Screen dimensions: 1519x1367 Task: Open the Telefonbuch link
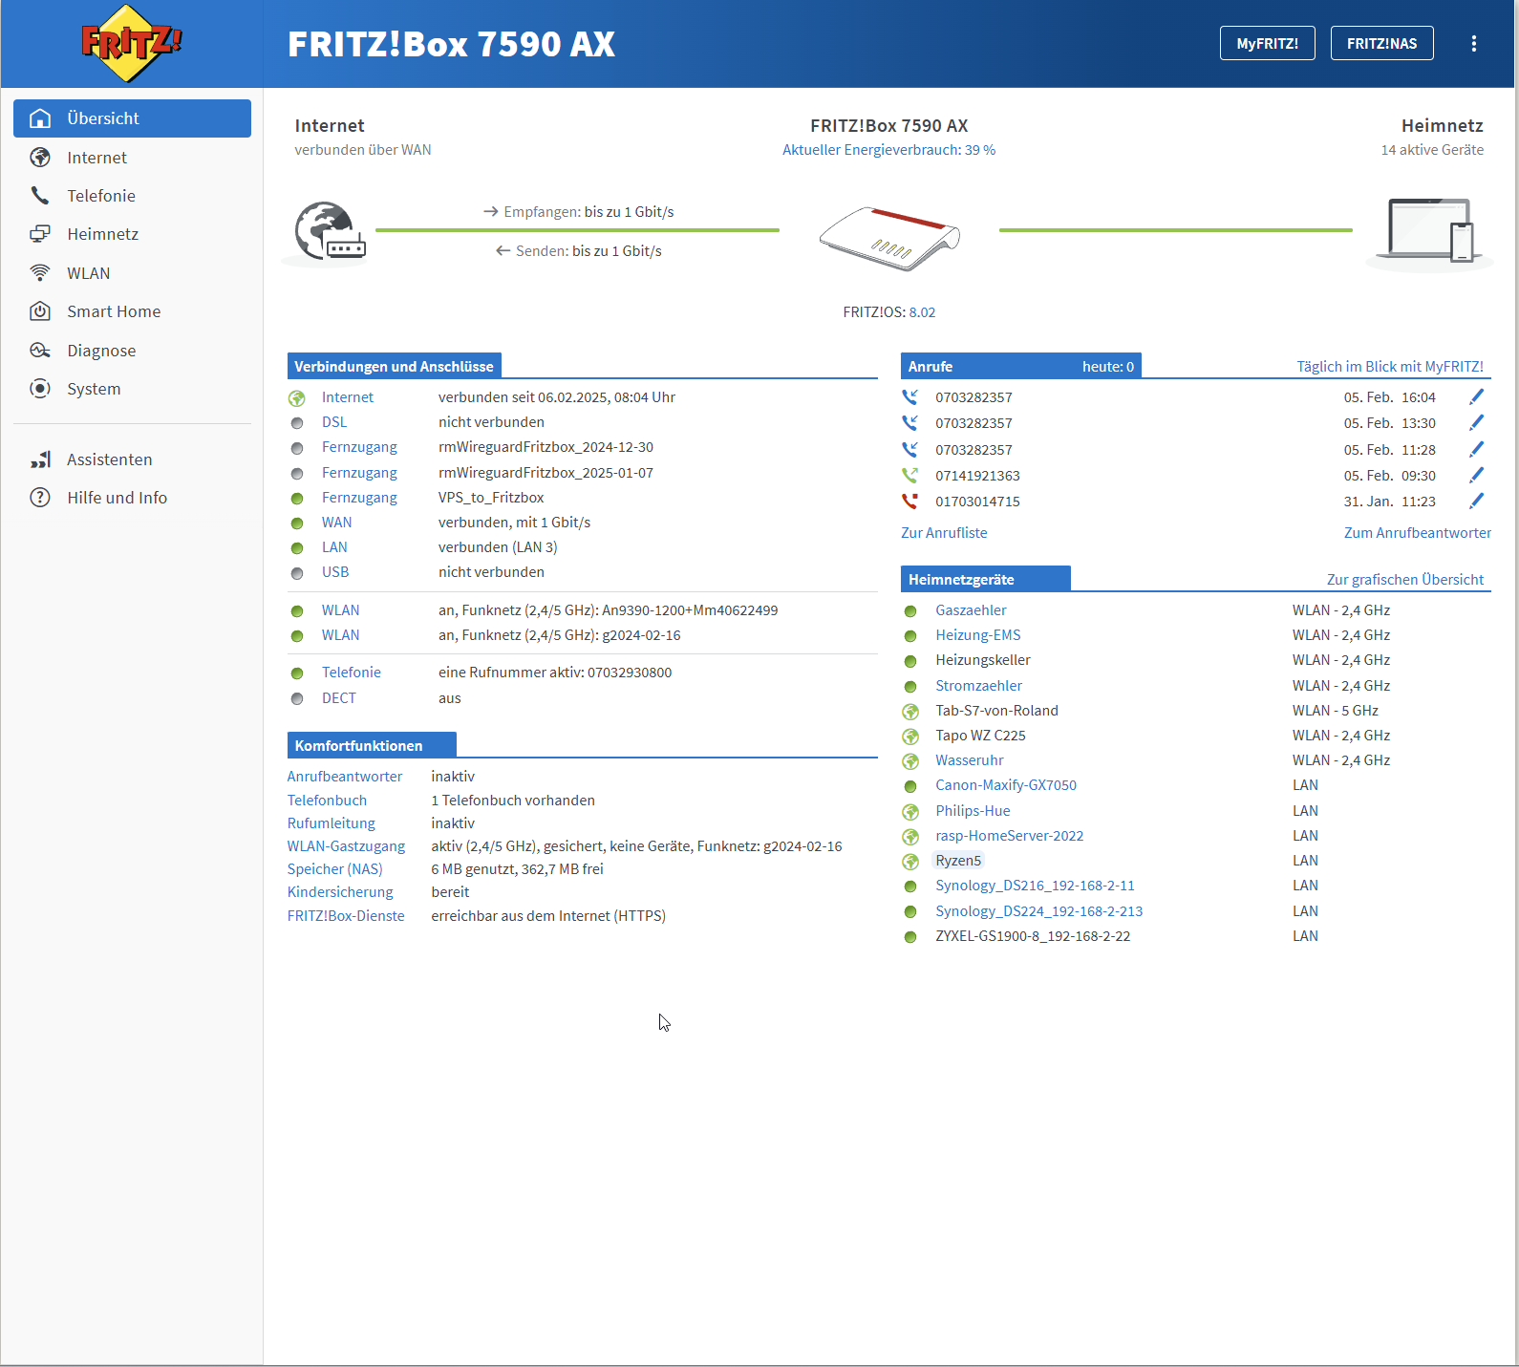(327, 801)
